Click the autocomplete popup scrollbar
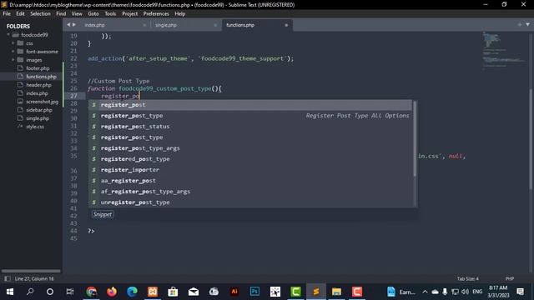Image resolution: width=534 pixels, height=300 pixels. coord(415,139)
